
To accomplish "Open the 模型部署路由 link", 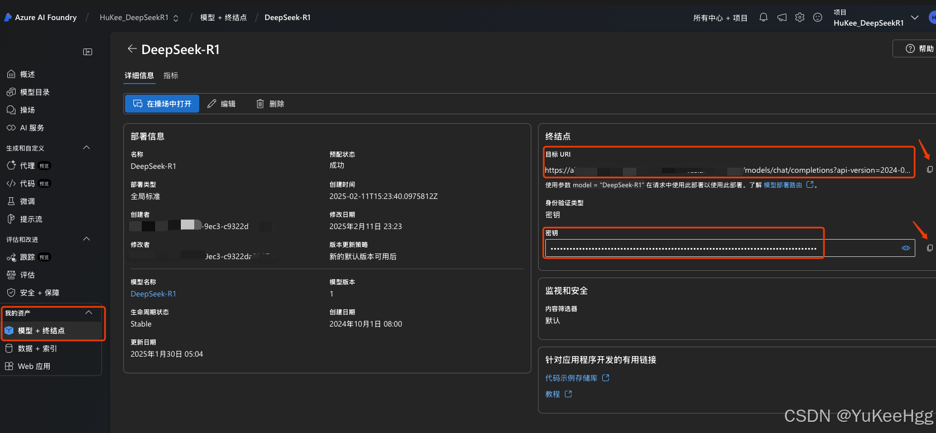I will [x=783, y=185].
